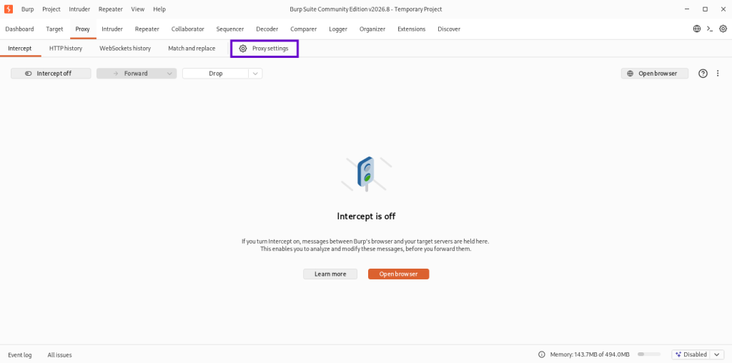The height and width of the screenshot is (363, 732).
Task: Switch to the Intruder tool tab
Action: [112, 29]
